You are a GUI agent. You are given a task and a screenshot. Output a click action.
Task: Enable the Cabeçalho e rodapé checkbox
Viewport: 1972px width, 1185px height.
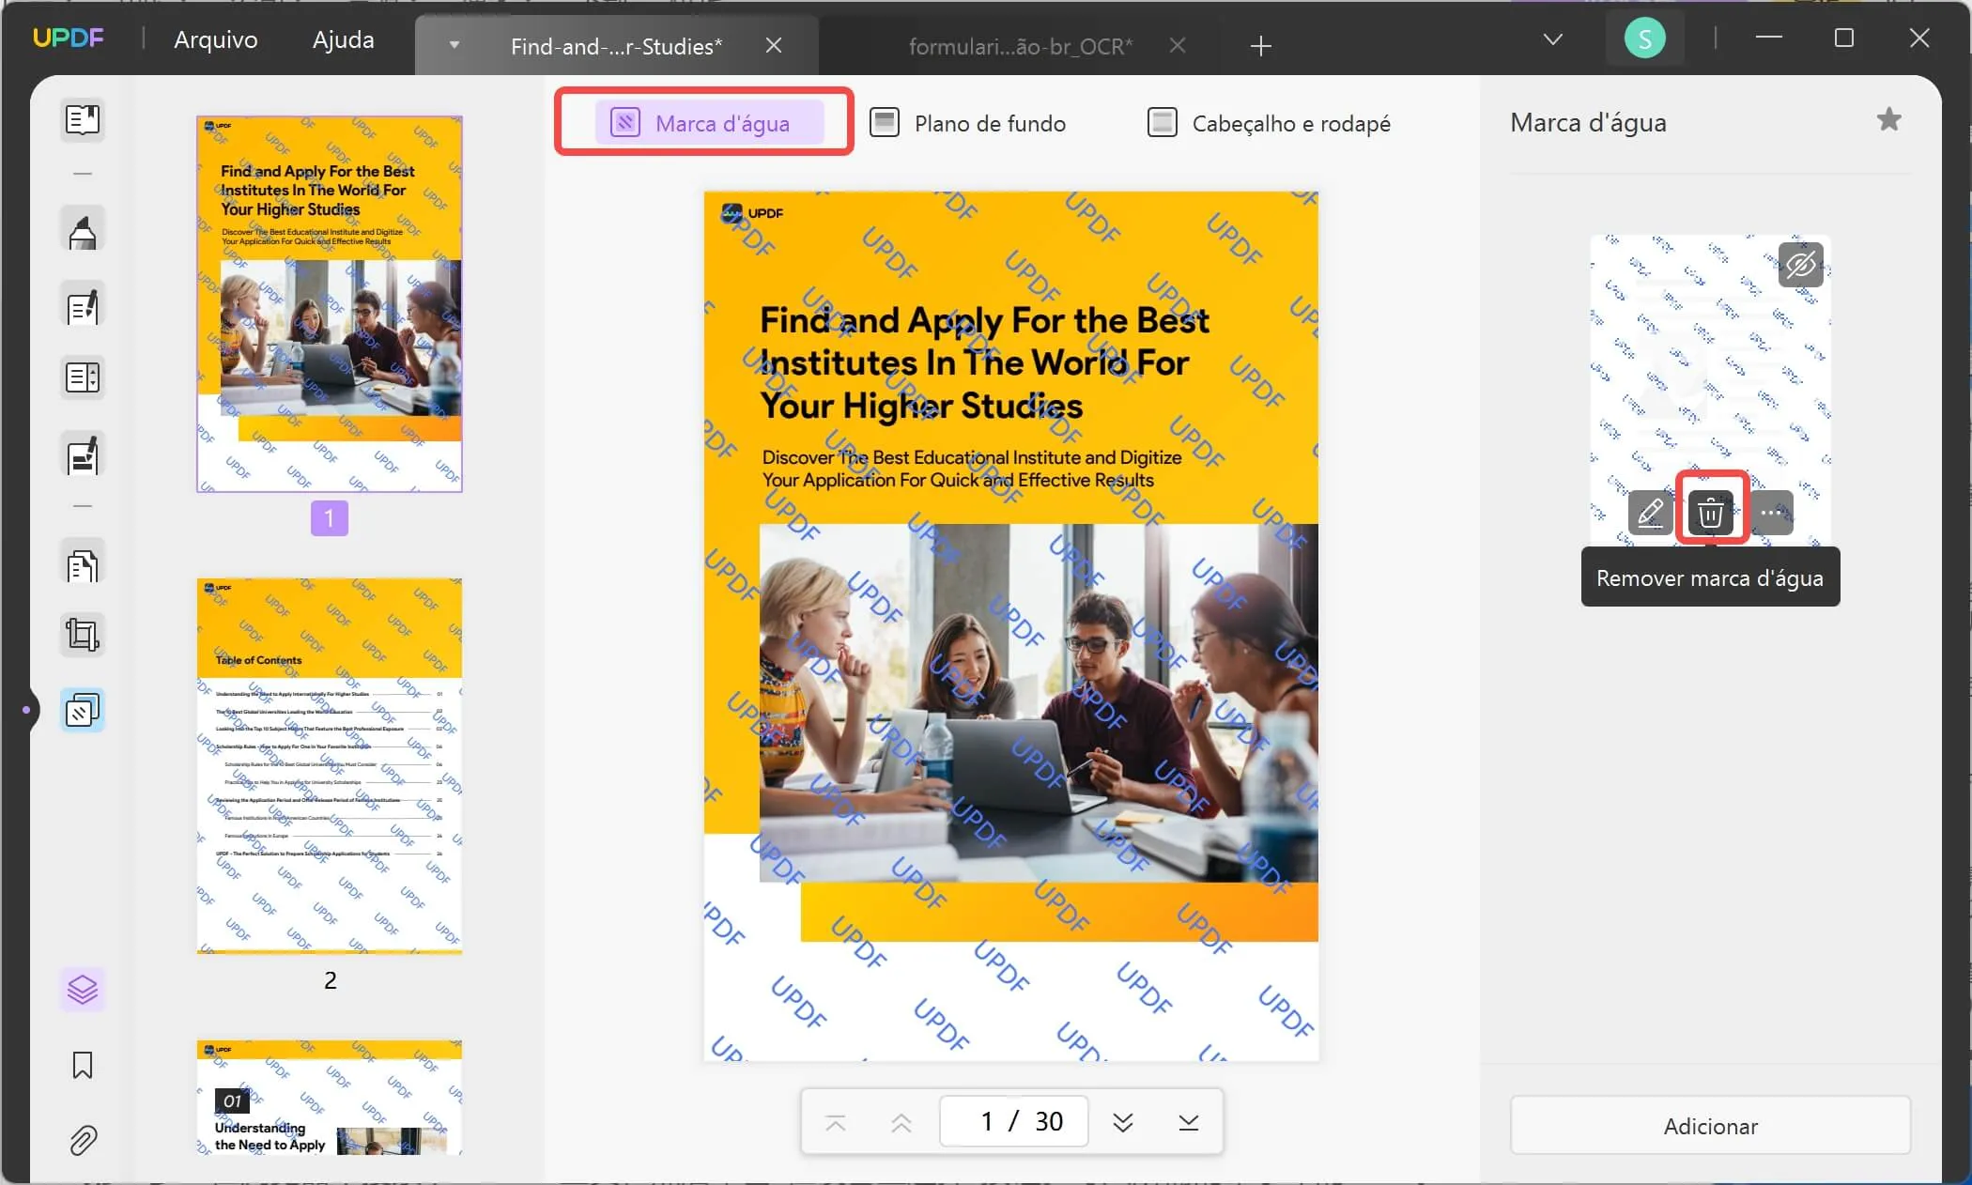(1163, 123)
